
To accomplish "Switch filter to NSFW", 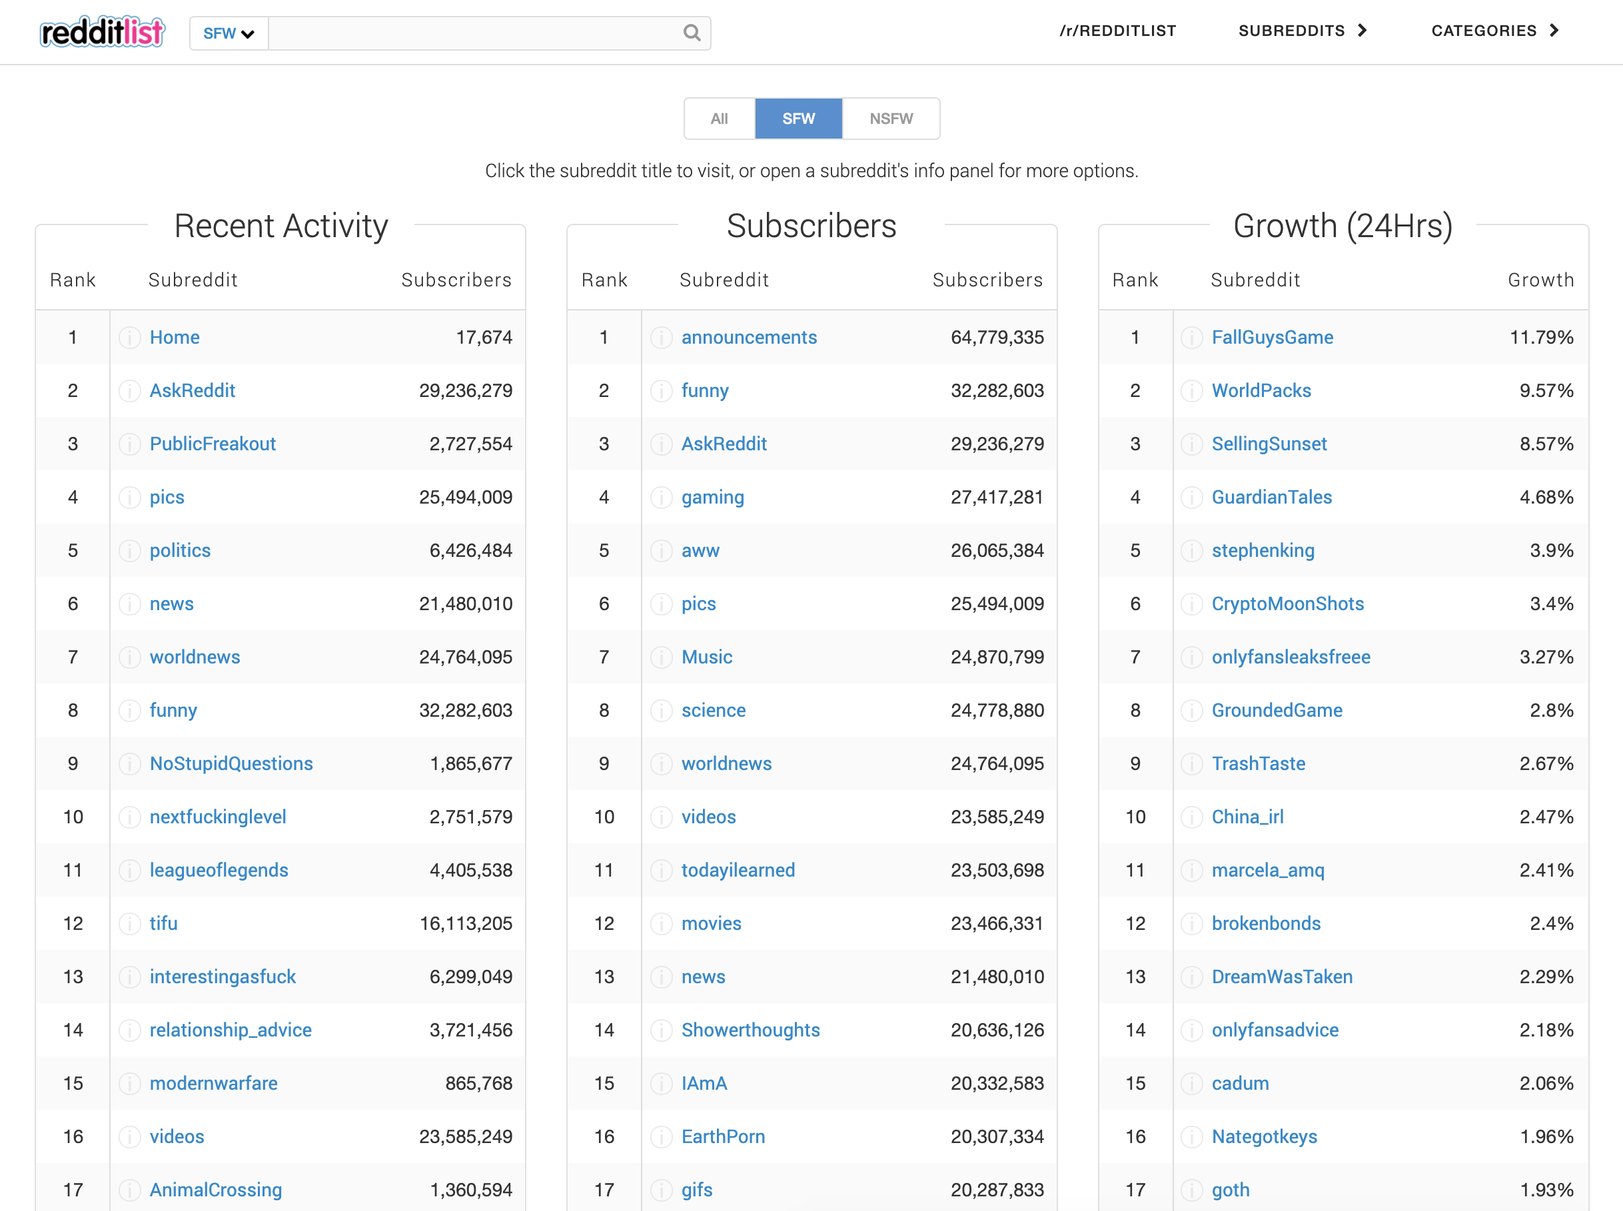I will [x=891, y=119].
